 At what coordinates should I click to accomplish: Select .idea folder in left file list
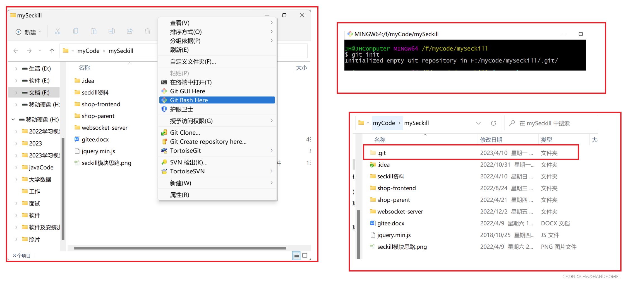[x=84, y=81]
